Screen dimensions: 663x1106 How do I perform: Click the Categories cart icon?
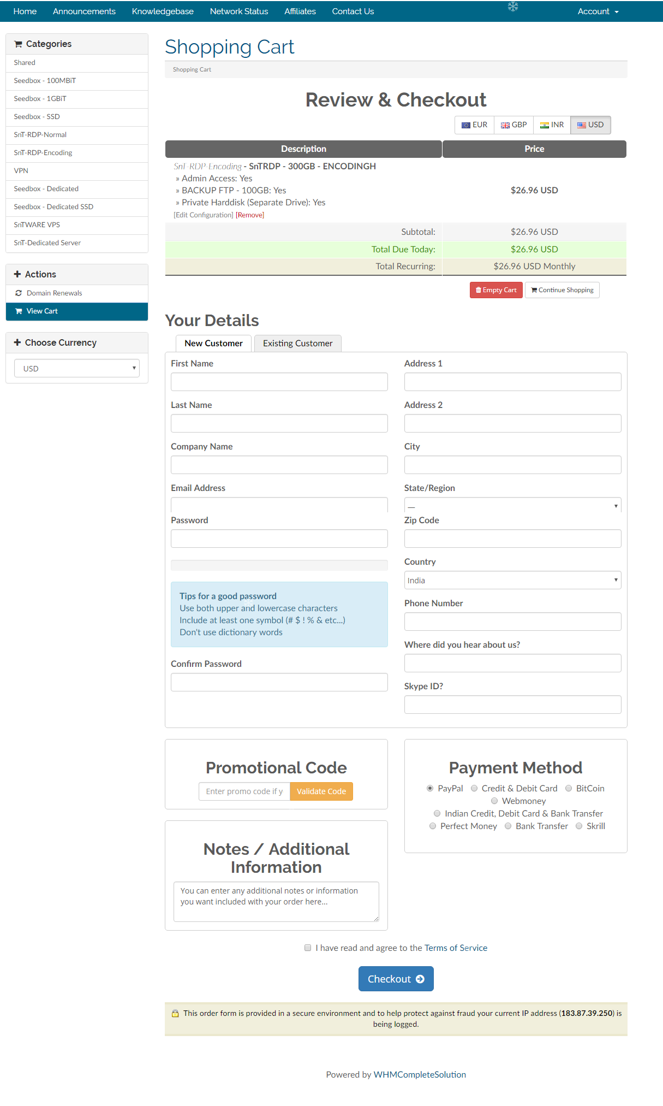click(x=19, y=44)
